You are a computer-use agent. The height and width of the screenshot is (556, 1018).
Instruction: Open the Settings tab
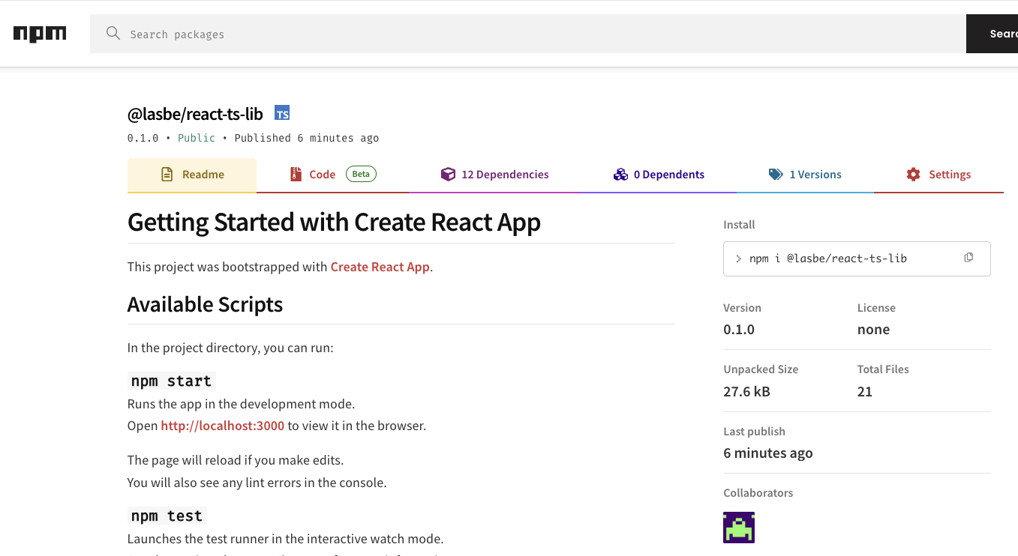pyautogui.click(x=938, y=175)
